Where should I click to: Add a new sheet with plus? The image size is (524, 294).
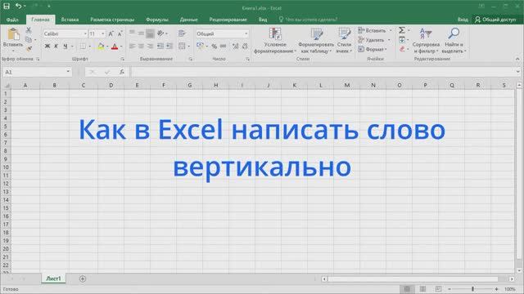pyautogui.click(x=83, y=278)
